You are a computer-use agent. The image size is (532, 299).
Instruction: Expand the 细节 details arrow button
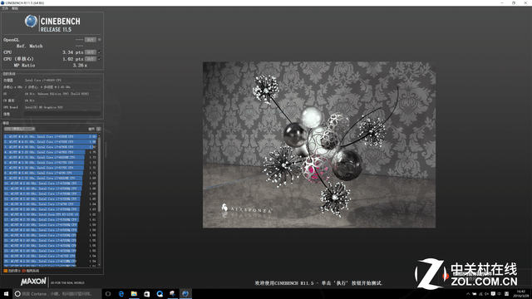coord(99,129)
